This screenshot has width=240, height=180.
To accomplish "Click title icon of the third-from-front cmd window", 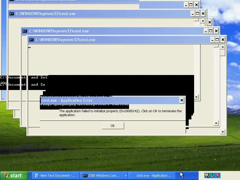I will [x=11, y=13].
